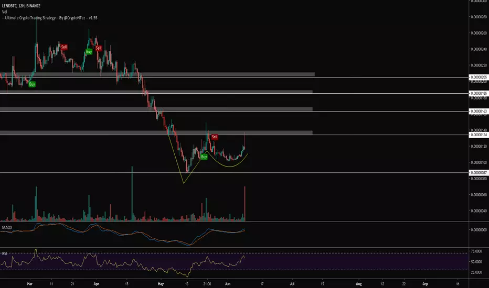Click the 0.00000240 tick on the price axis
489x288 pixels.
pos(479,49)
